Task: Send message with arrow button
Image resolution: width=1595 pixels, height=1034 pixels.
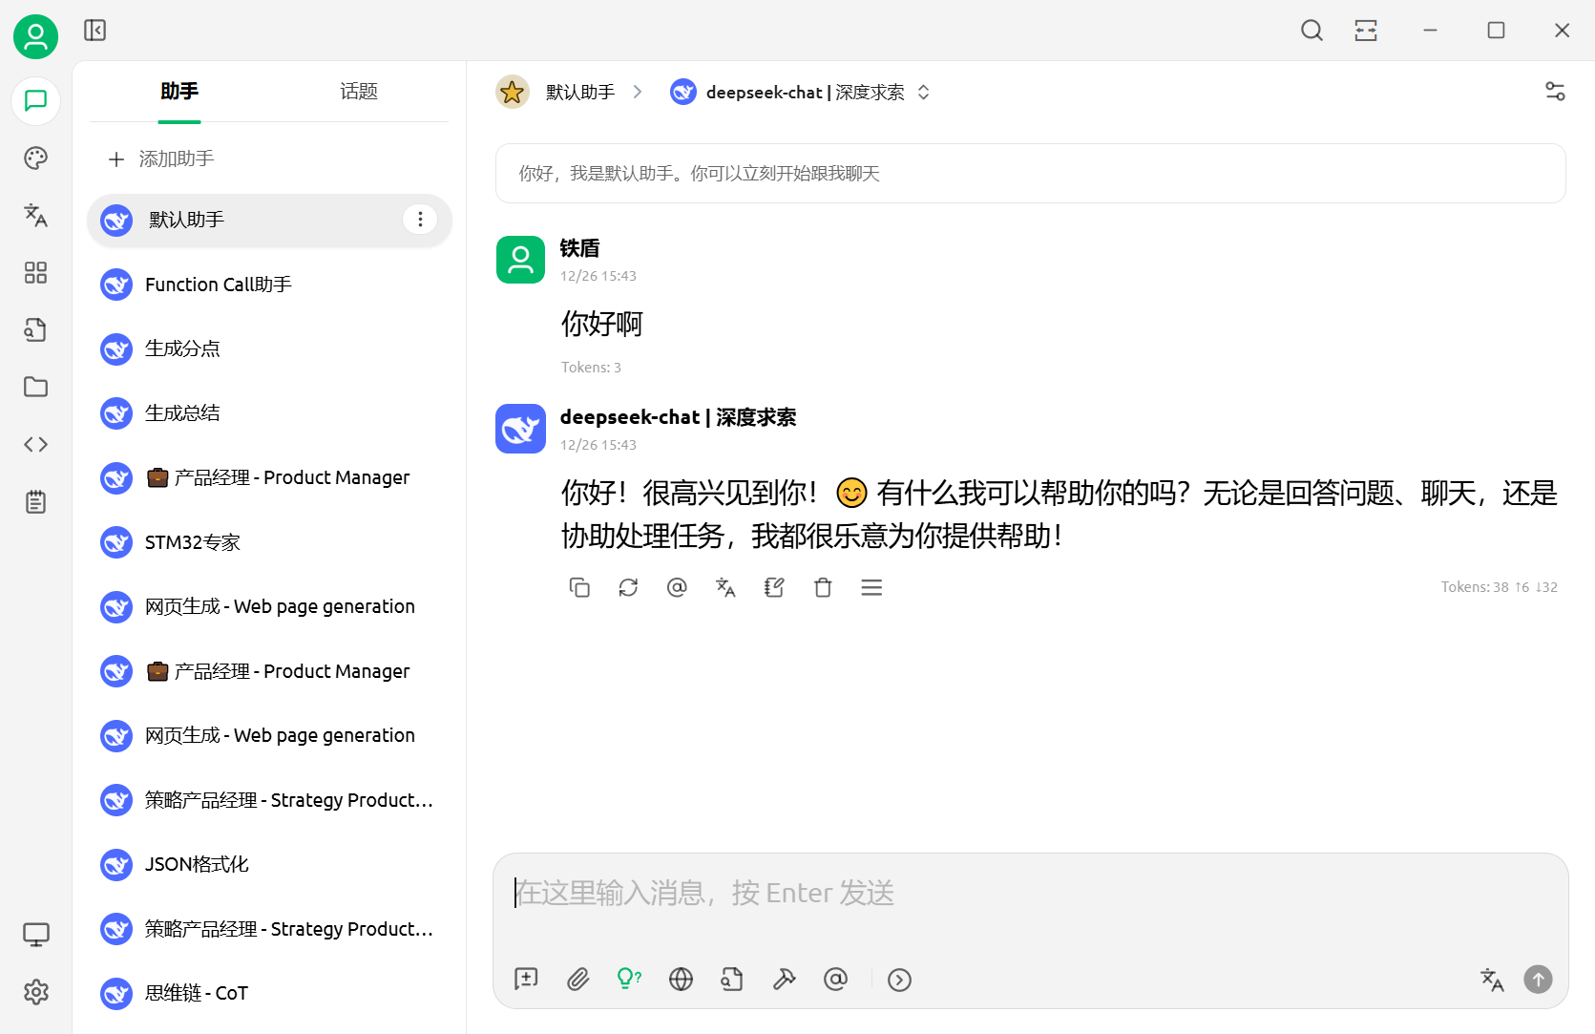Action: pos(1538,980)
